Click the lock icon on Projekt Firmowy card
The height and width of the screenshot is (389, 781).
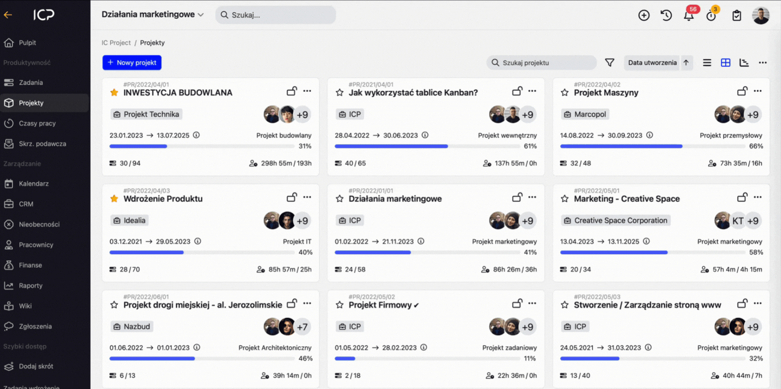(517, 303)
